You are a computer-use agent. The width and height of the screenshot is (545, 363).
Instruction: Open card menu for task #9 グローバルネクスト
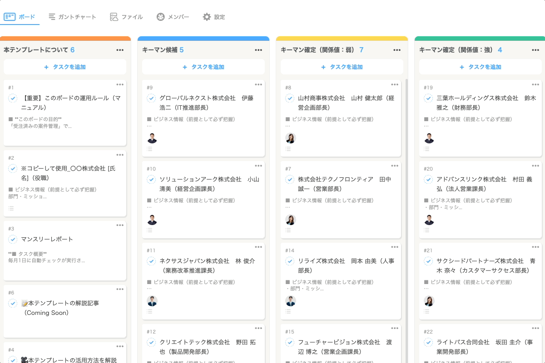[258, 84]
